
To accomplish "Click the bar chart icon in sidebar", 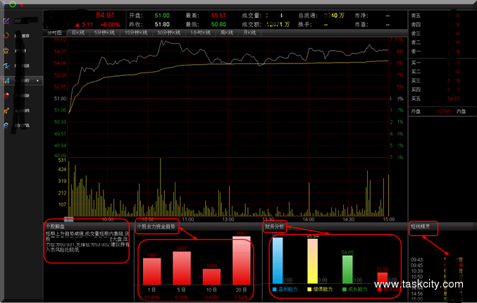I will click(x=6, y=80).
